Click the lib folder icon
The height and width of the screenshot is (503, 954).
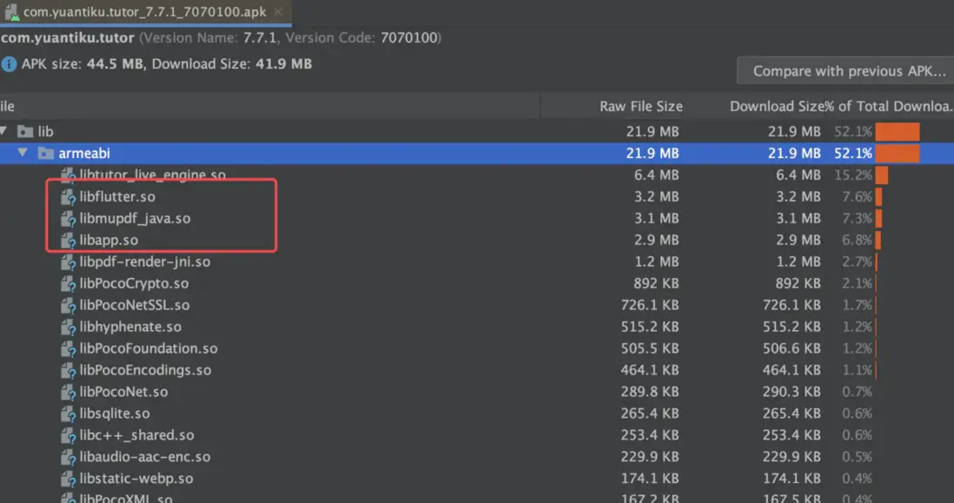click(x=25, y=131)
